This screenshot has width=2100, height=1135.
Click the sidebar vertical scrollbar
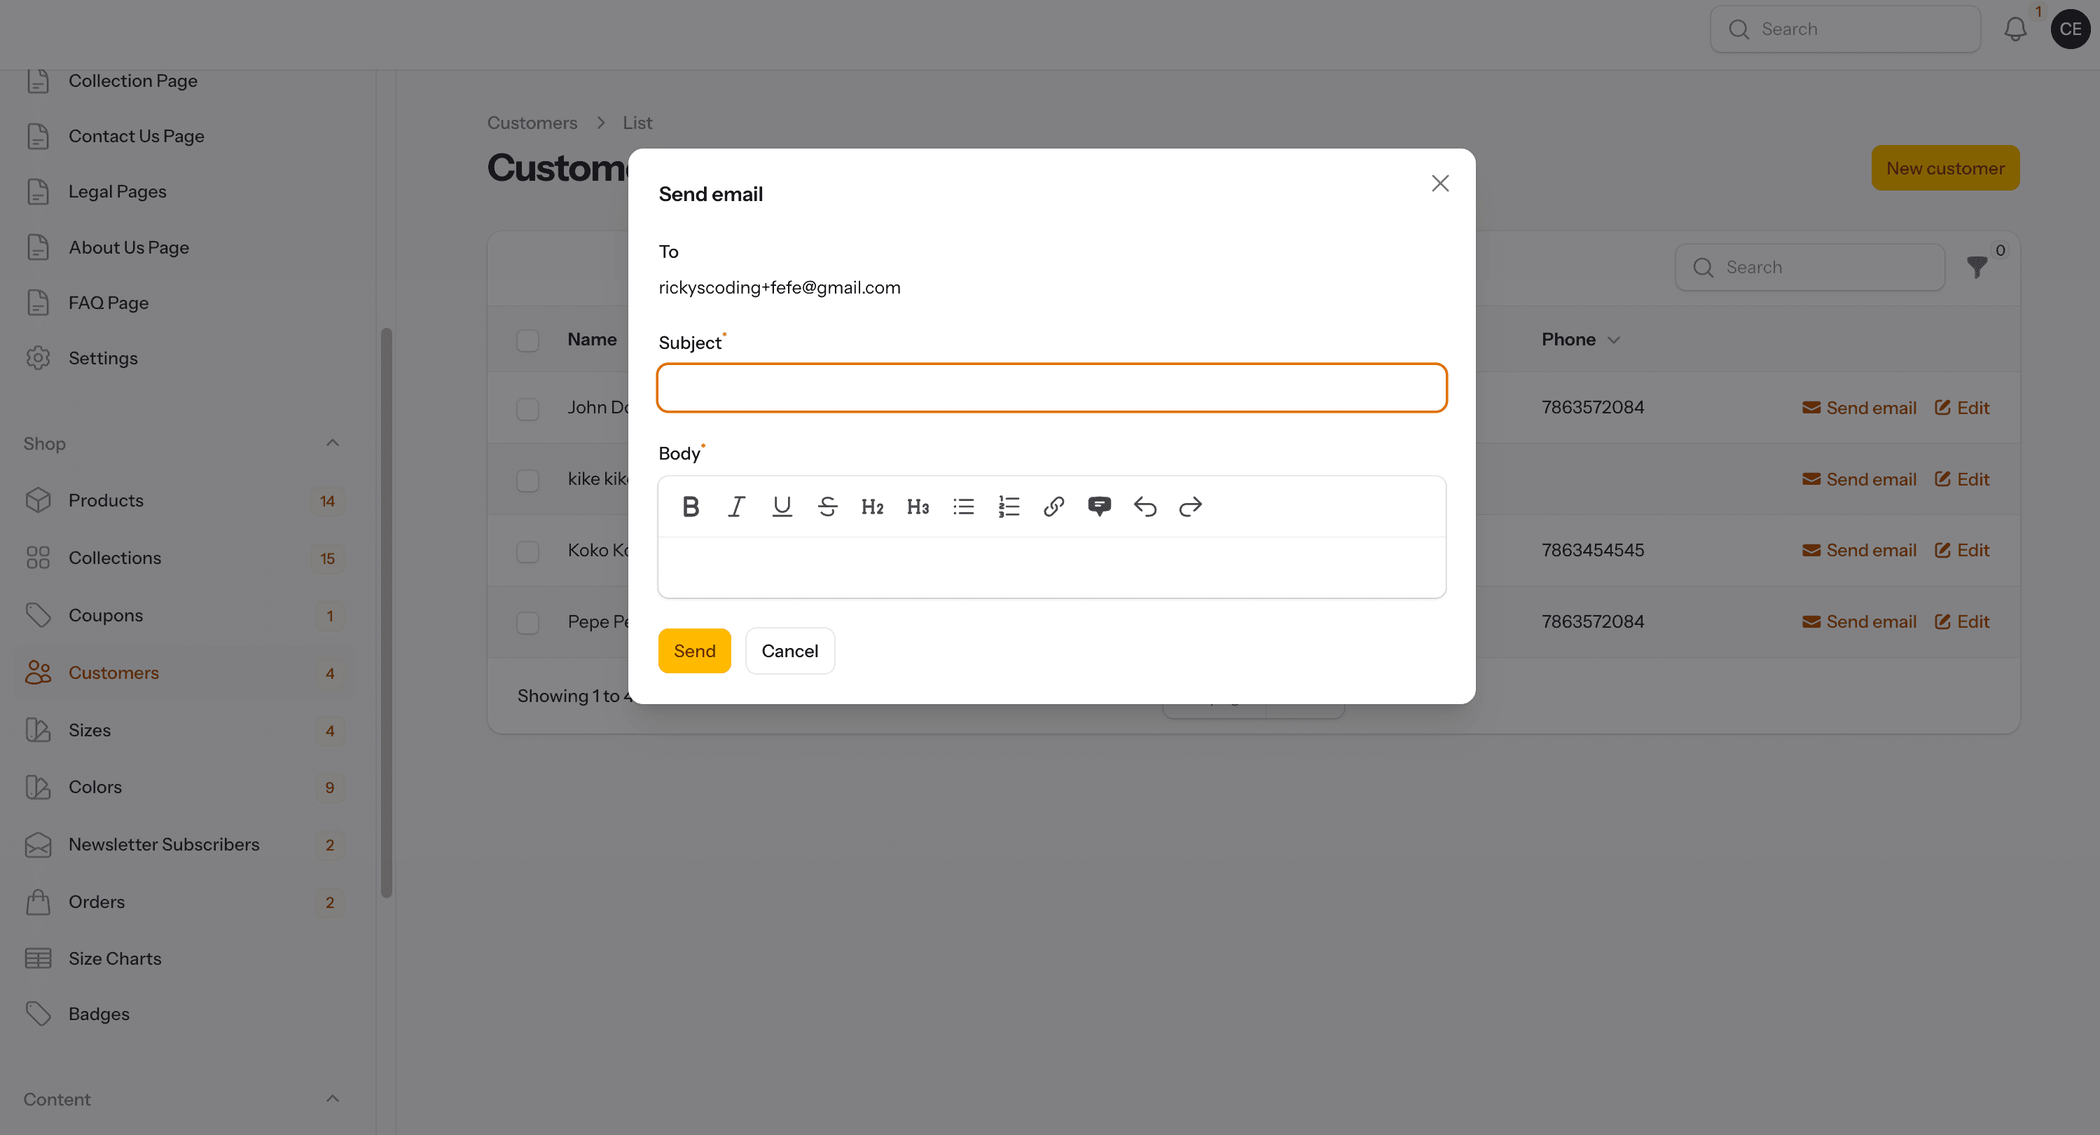tap(387, 612)
